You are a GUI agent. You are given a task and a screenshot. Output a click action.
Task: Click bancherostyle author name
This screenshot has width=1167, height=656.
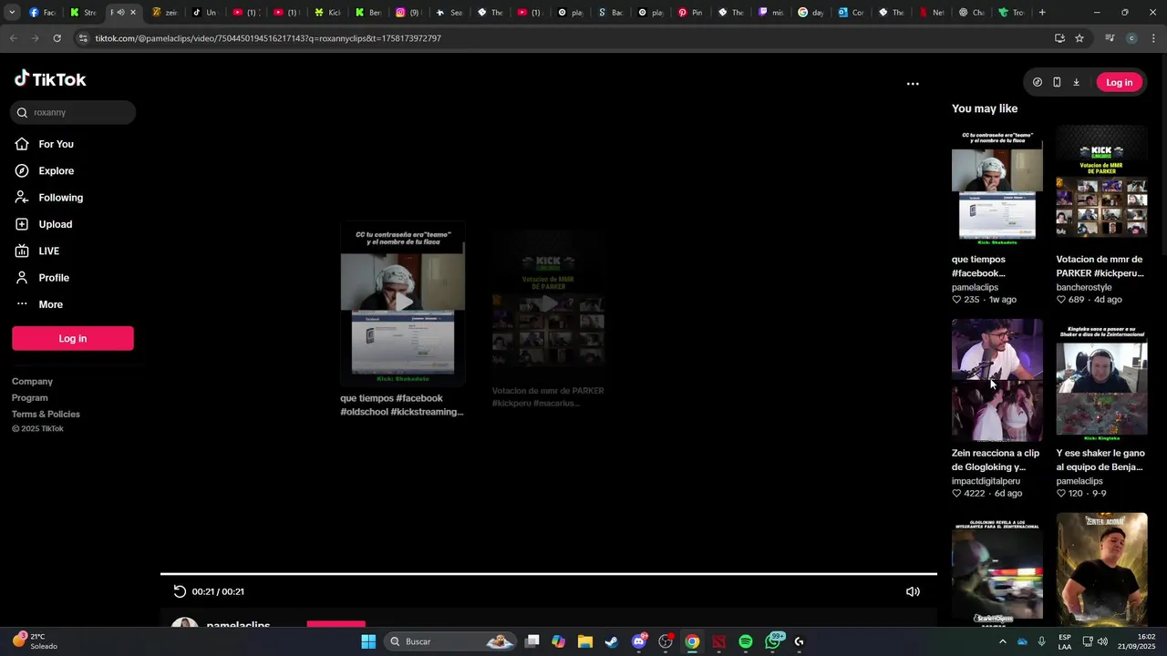[1084, 288]
